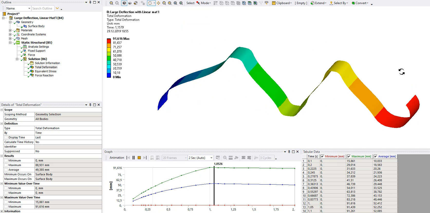The height and width of the screenshot is (213, 430).
Task: Click the Large Deflection, Linear Mat'l (B4) model
Action: 39,18
